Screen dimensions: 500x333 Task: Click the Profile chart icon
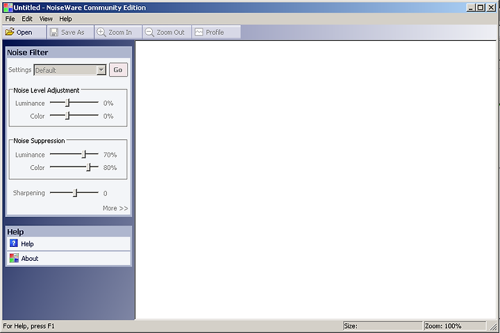(199, 32)
